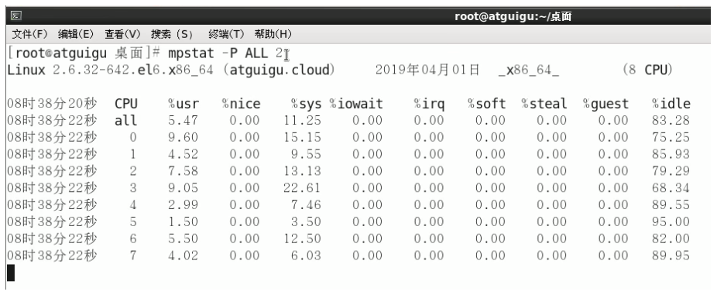Click the %steal column header
Viewport: 717px width, 295px height.
coord(544,104)
